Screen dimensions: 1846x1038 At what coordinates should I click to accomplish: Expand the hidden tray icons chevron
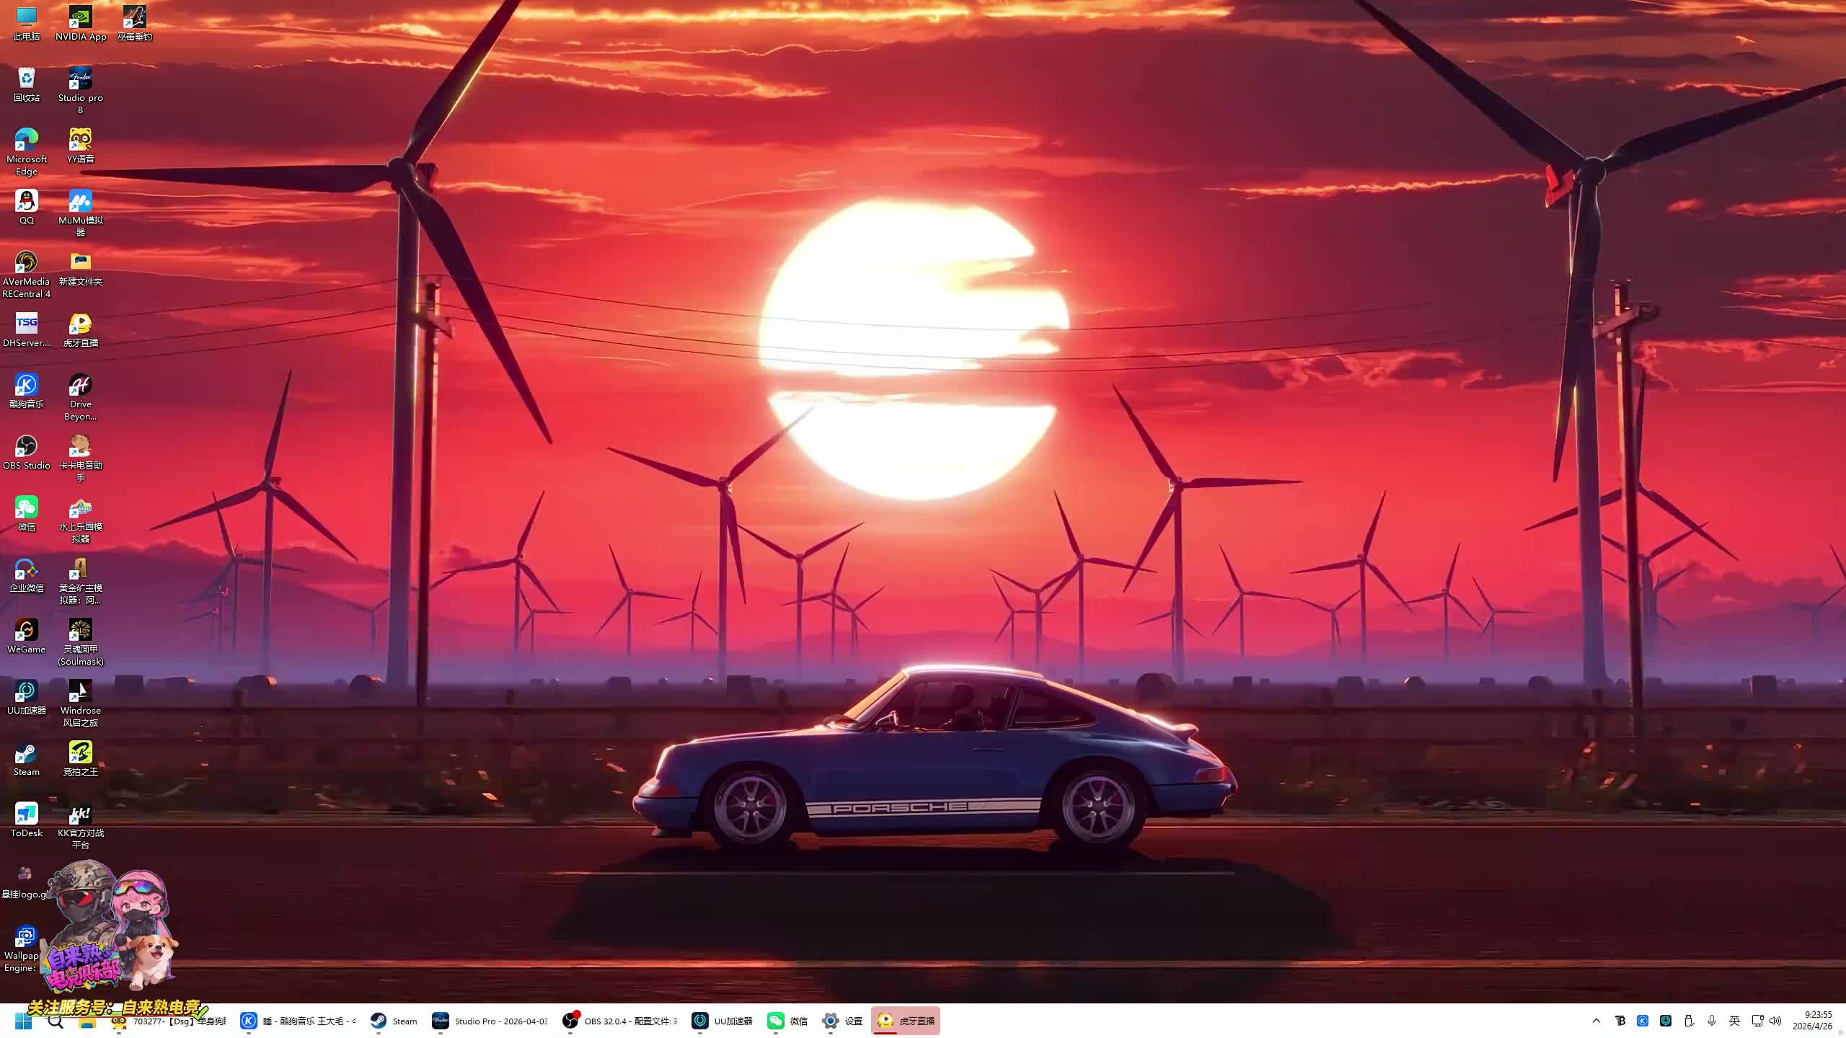pos(1597,1021)
